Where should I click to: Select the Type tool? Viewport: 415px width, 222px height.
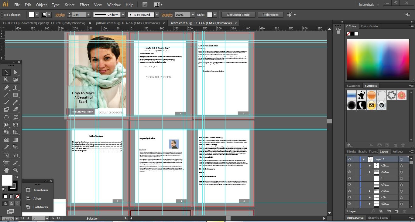click(15, 88)
